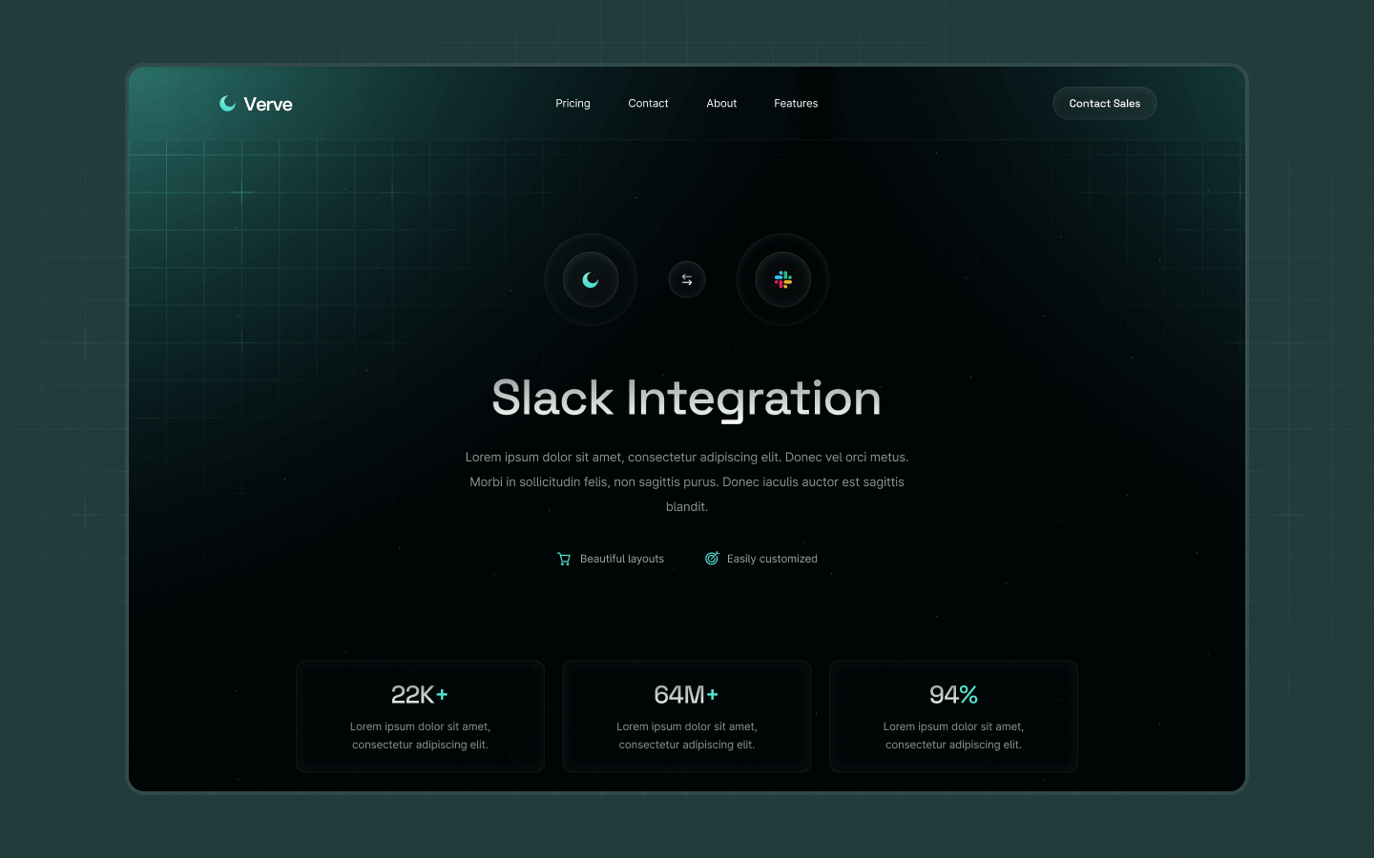The height and width of the screenshot is (858, 1374).
Task: Open the Pricing menu item
Action: click(572, 103)
